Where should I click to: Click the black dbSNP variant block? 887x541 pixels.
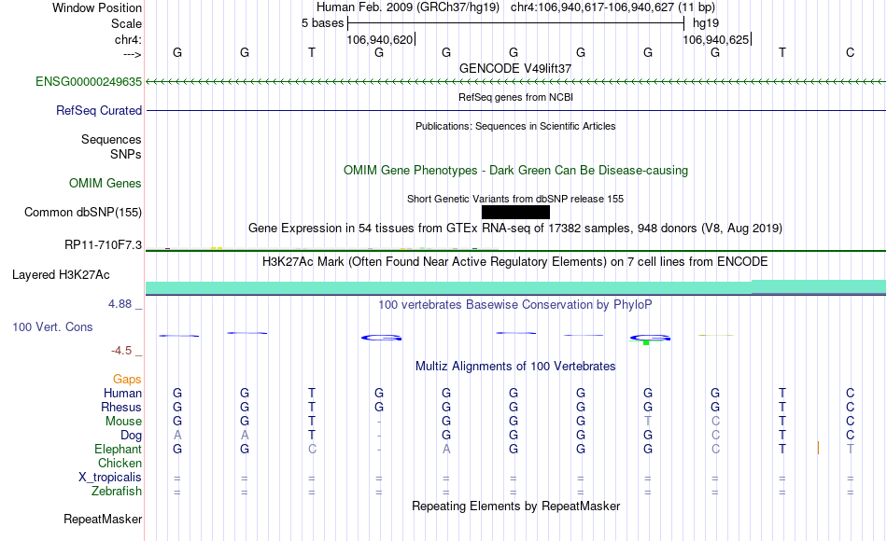pyautogui.click(x=515, y=212)
